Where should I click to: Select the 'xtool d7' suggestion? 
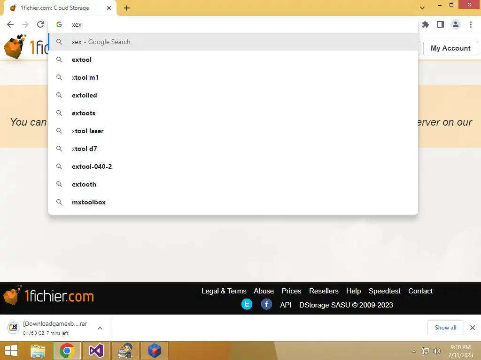tap(233, 149)
